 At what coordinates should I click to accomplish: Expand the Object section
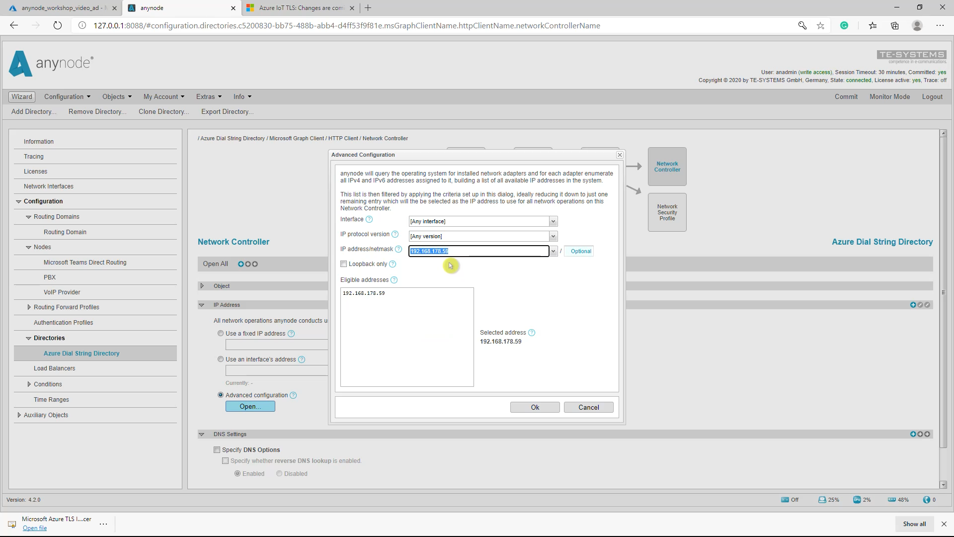tap(202, 286)
